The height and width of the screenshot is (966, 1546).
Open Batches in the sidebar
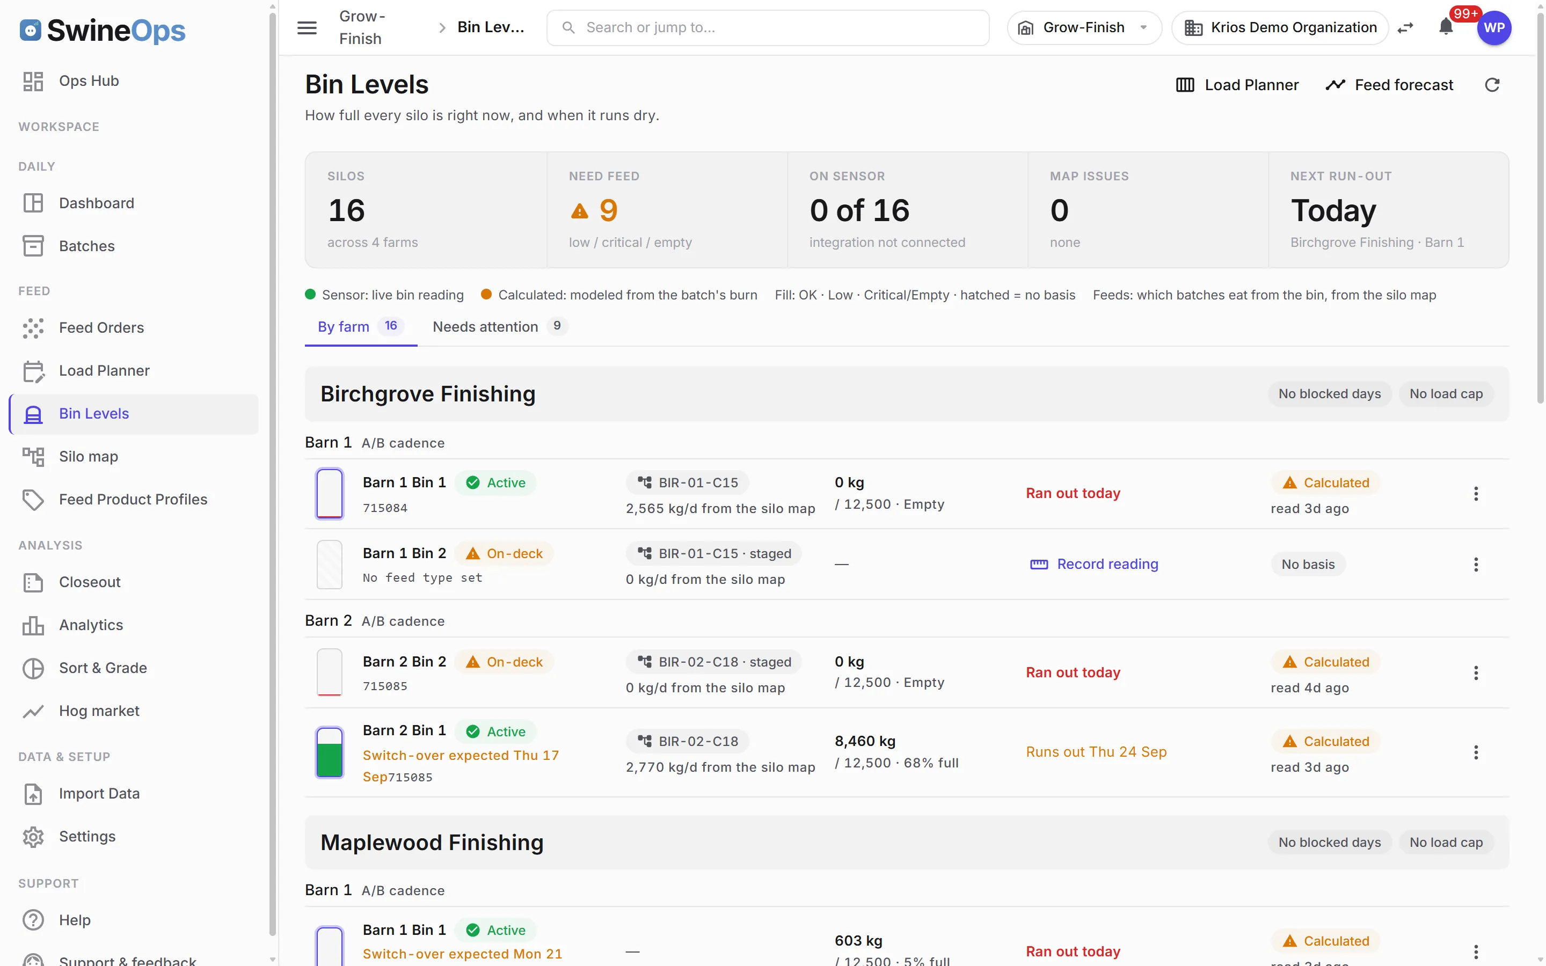(134, 246)
